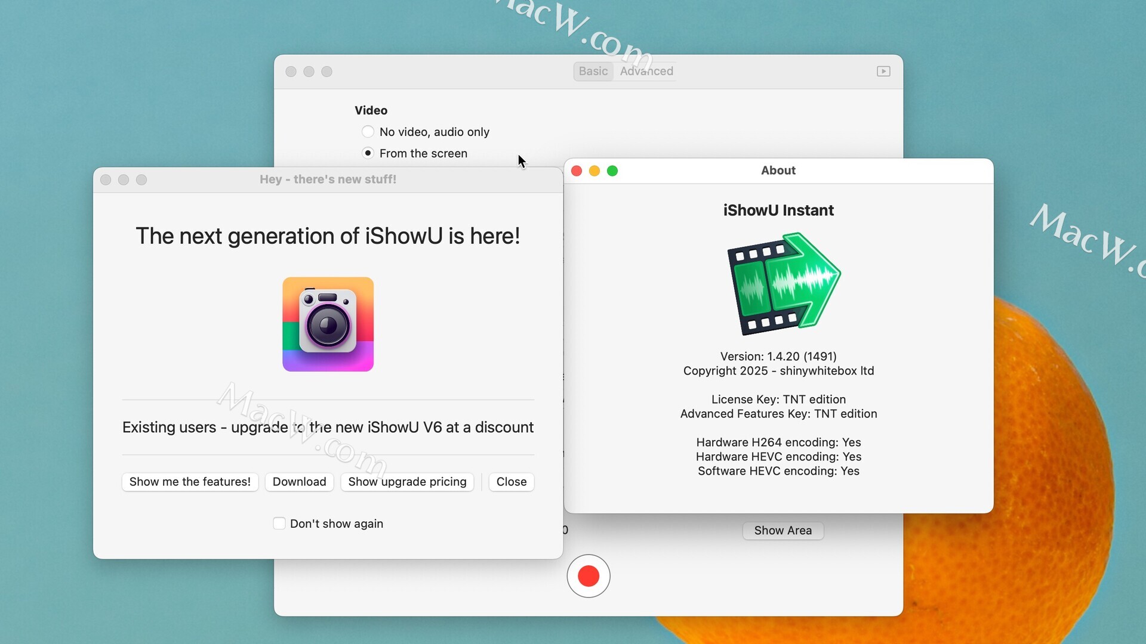Click the 'Video' section label
Screen dimensions: 1146x644
click(x=371, y=110)
